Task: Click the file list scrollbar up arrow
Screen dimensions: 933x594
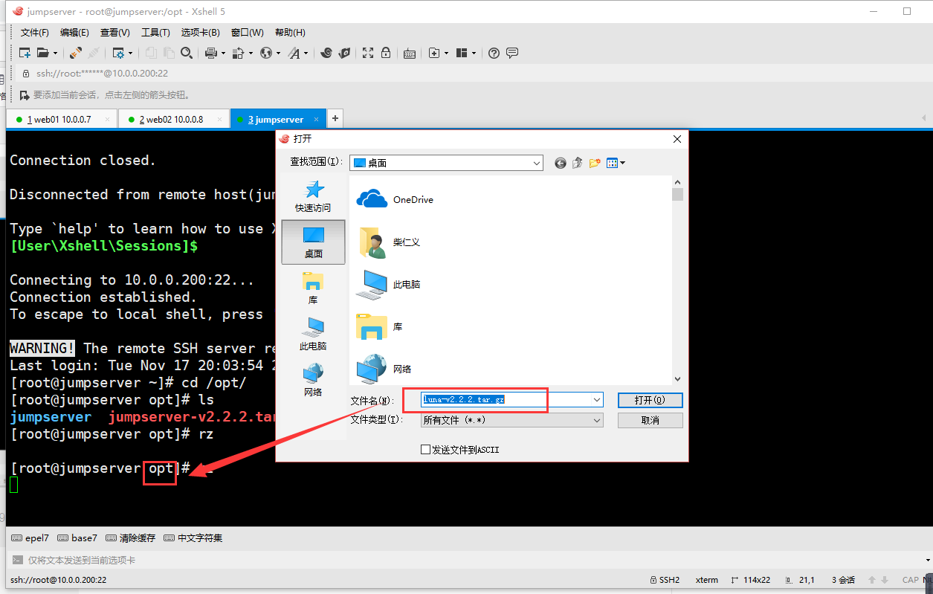Action: pyautogui.click(x=677, y=181)
